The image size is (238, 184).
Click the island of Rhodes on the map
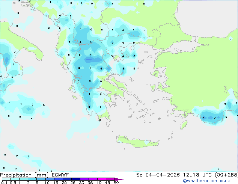click(184, 125)
